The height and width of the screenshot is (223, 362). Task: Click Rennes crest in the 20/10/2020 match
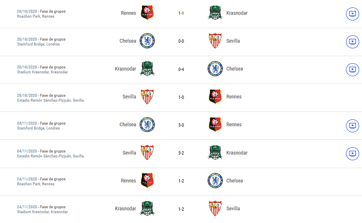click(x=147, y=13)
